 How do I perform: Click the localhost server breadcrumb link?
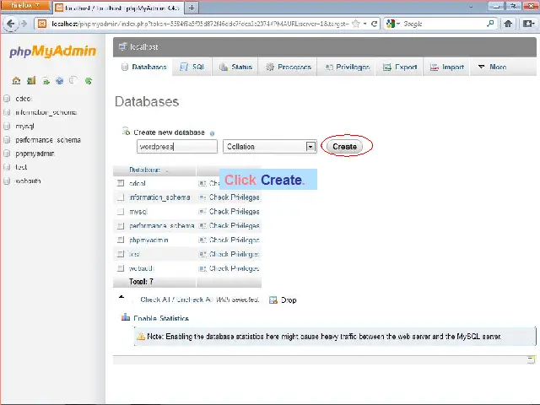tap(144, 47)
